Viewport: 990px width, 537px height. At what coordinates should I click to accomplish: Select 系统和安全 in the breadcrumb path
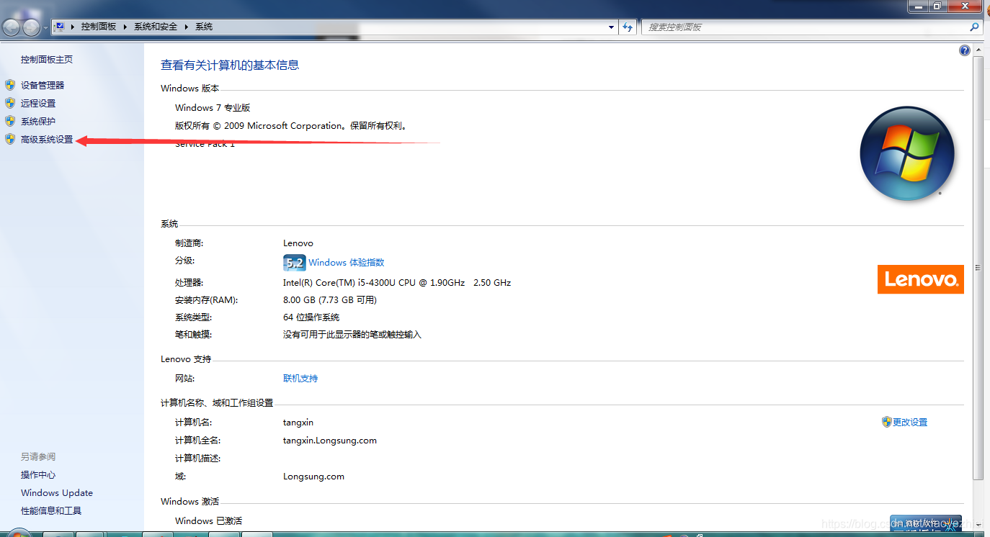[155, 27]
